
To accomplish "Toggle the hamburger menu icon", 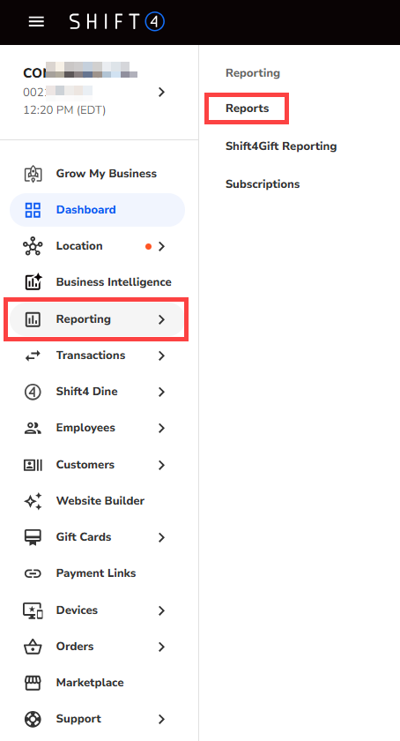I will (x=36, y=22).
